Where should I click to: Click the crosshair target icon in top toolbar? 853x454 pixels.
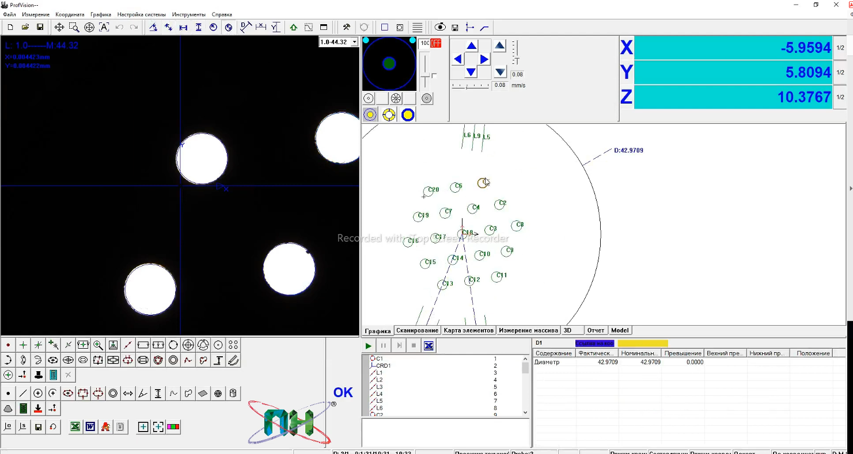tap(89, 27)
